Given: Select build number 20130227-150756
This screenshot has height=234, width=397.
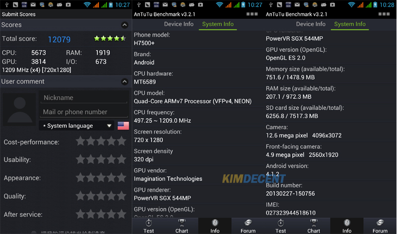Looking at the screenshot, I should pyautogui.click(x=290, y=193).
